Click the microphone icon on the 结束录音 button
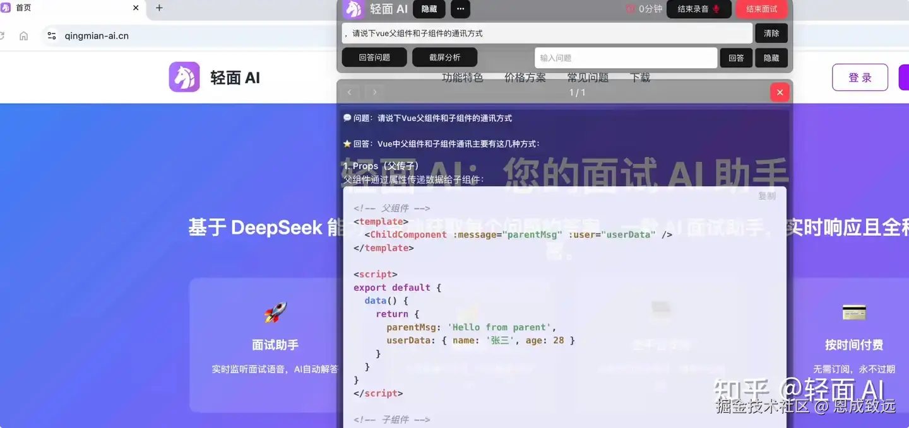 pyautogui.click(x=716, y=9)
